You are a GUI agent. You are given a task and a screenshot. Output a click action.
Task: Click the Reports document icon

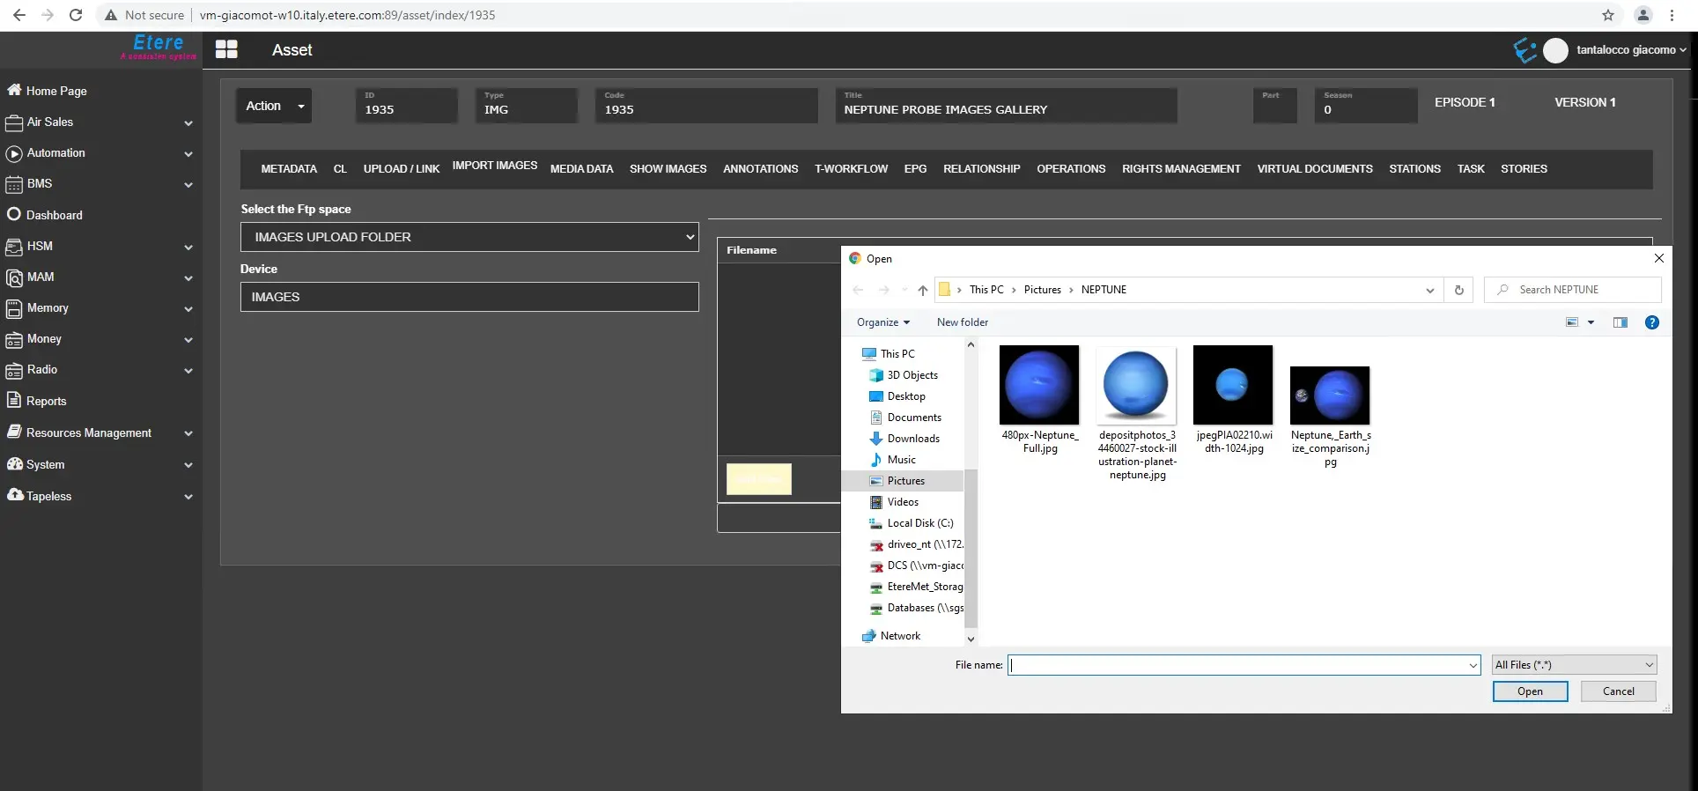click(x=14, y=401)
